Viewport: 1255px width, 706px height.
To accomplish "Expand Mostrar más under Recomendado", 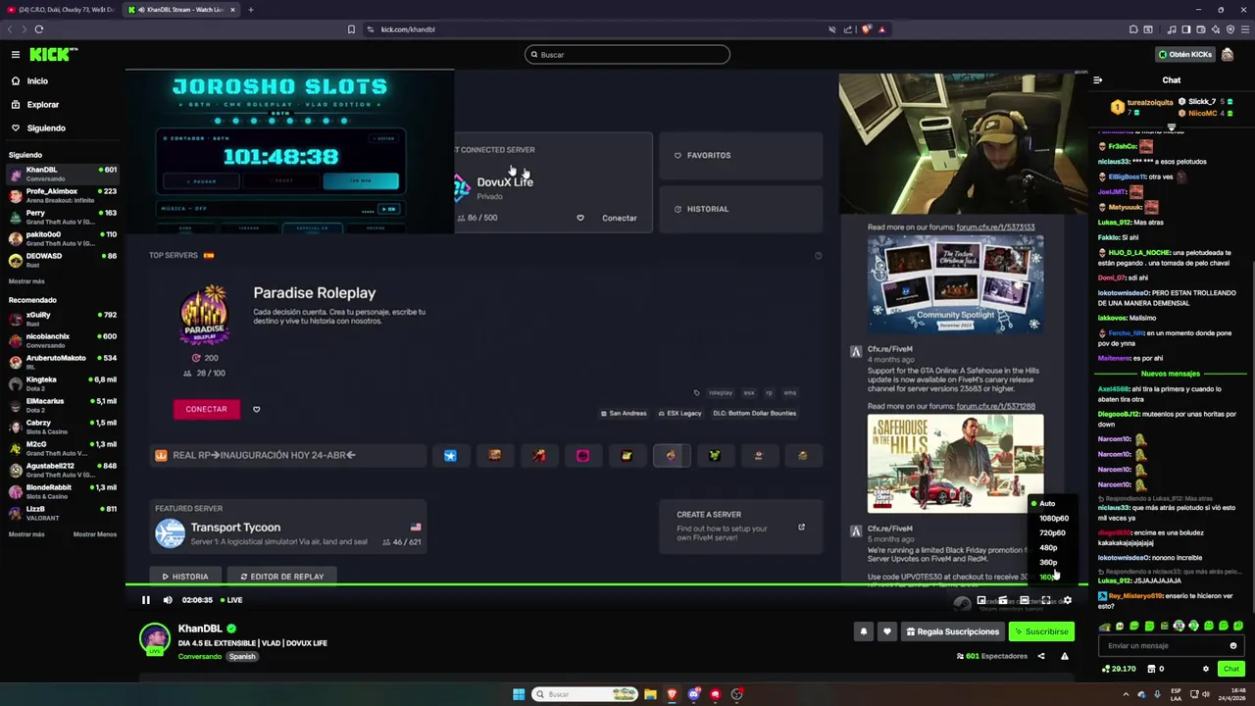I will (26, 534).
